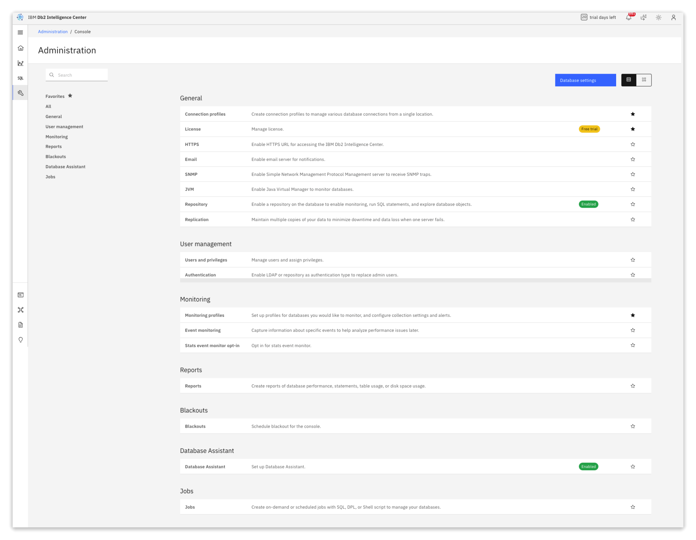Favorite the HTTPS row star

(633, 144)
